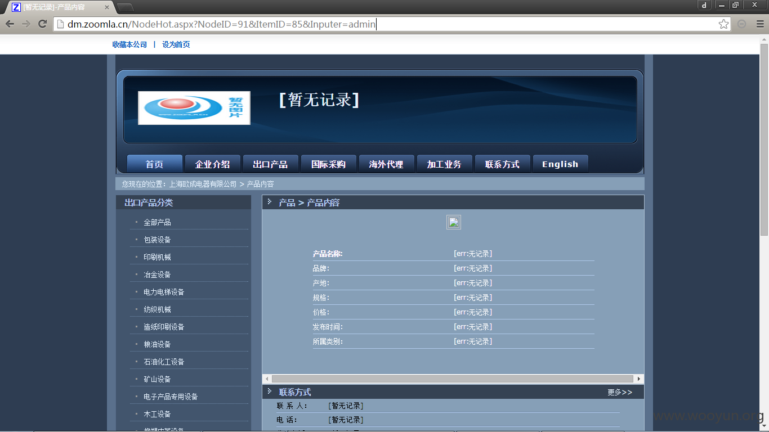Bookmark this page with the star icon
The height and width of the screenshot is (432, 769).
point(724,24)
